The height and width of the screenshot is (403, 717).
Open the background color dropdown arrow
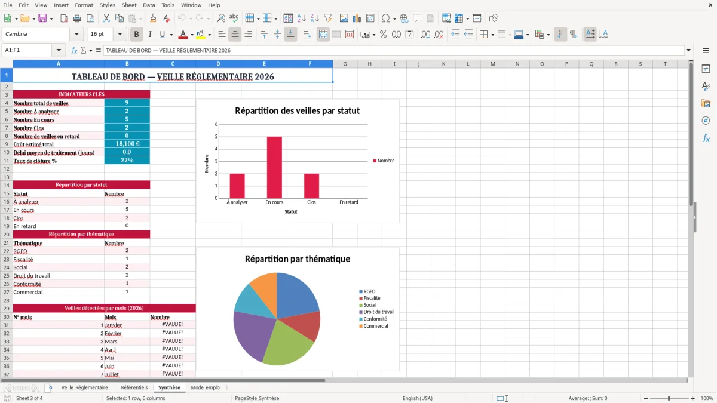(209, 35)
